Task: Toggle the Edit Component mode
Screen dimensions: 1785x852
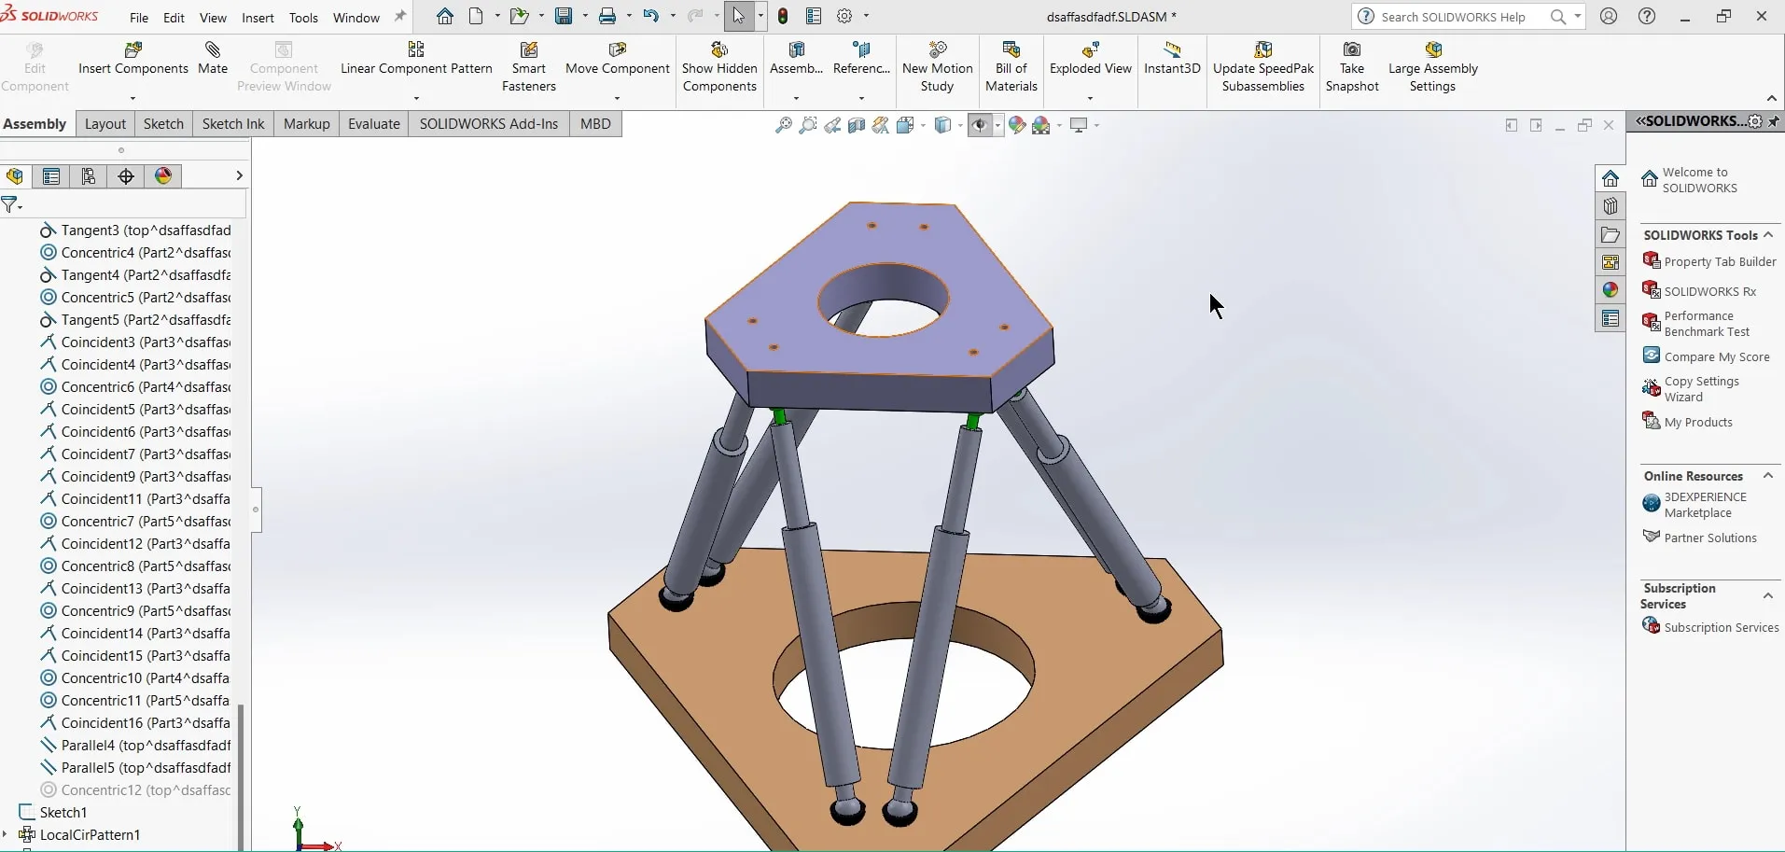Action: pos(35,65)
